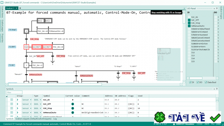Open the Type dropdown for S1C_On

38,100
